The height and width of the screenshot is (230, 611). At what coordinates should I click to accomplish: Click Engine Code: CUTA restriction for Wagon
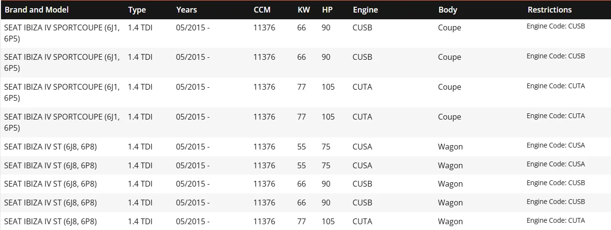(555, 220)
